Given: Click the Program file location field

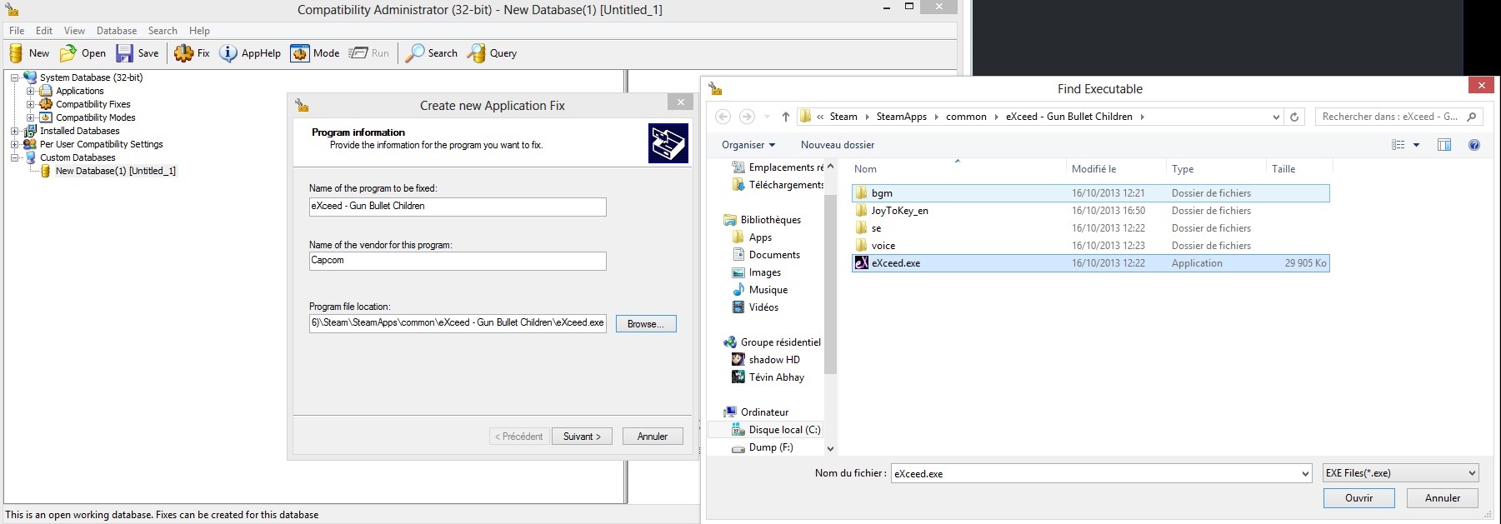Looking at the screenshot, I should click(458, 323).
